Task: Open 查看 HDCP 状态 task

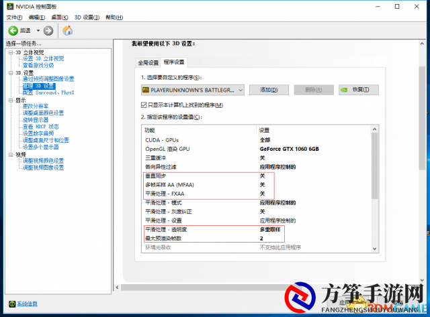Action: coord(41,127)
